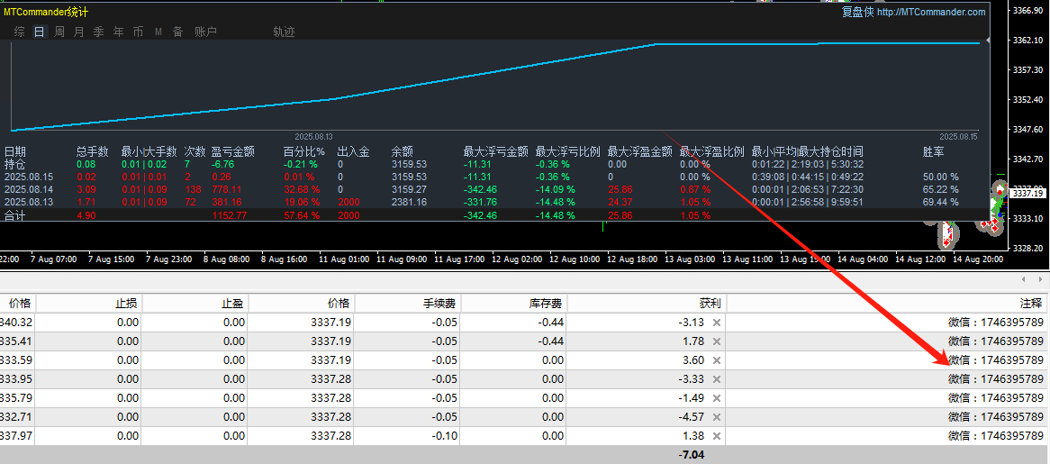
Task: Select the 持仓 row in statistics
Action: 494,164
